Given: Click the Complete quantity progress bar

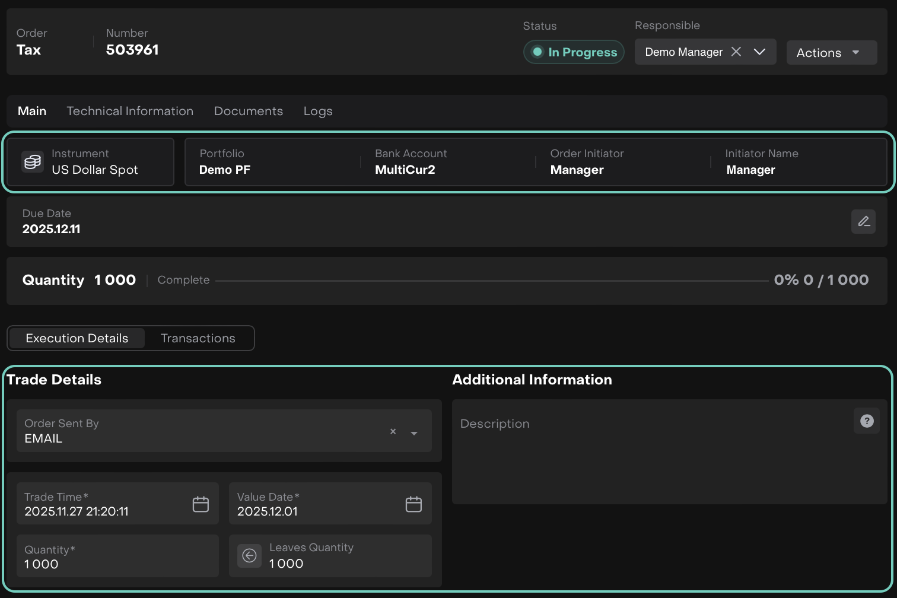Looking at the screenshot, I should click(x=491, y=281).
